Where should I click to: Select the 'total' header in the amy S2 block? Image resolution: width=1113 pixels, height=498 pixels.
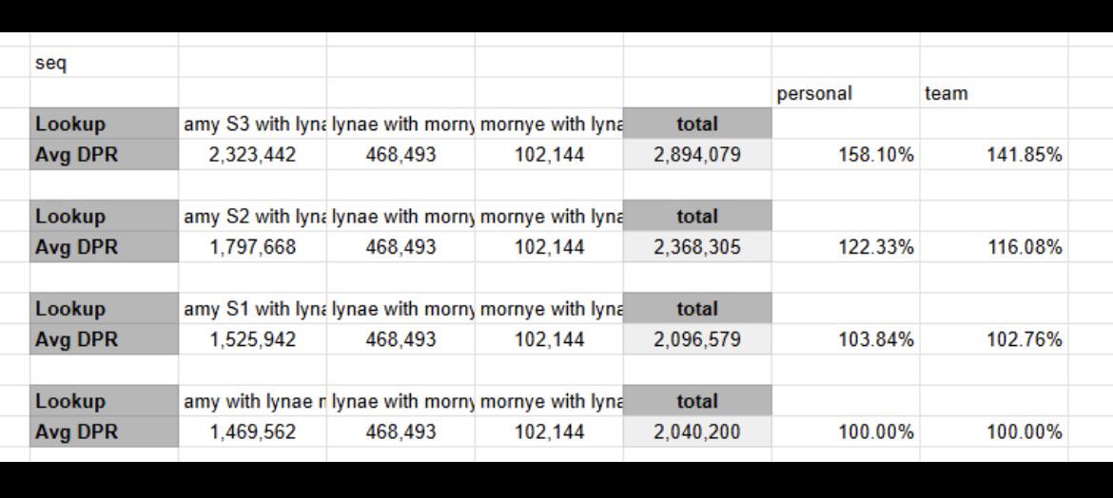[x=697, y=216]
